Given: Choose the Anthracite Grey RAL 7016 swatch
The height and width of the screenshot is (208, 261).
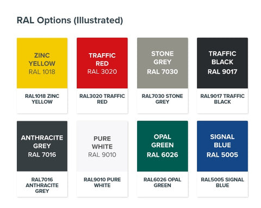Looking at the screenshot, I should pos(42,146).
